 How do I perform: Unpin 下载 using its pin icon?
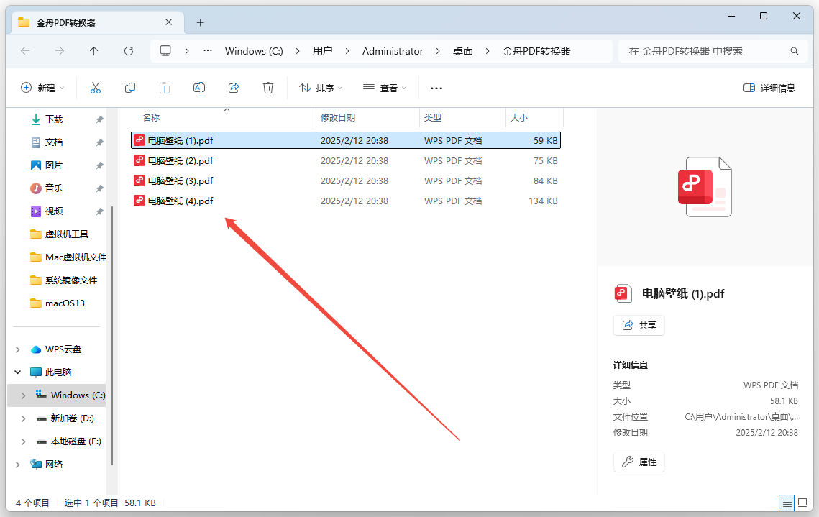[99, 119]
